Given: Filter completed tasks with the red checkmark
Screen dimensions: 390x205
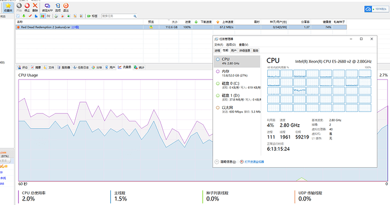Looking at the screenshot, I should 30,16.
